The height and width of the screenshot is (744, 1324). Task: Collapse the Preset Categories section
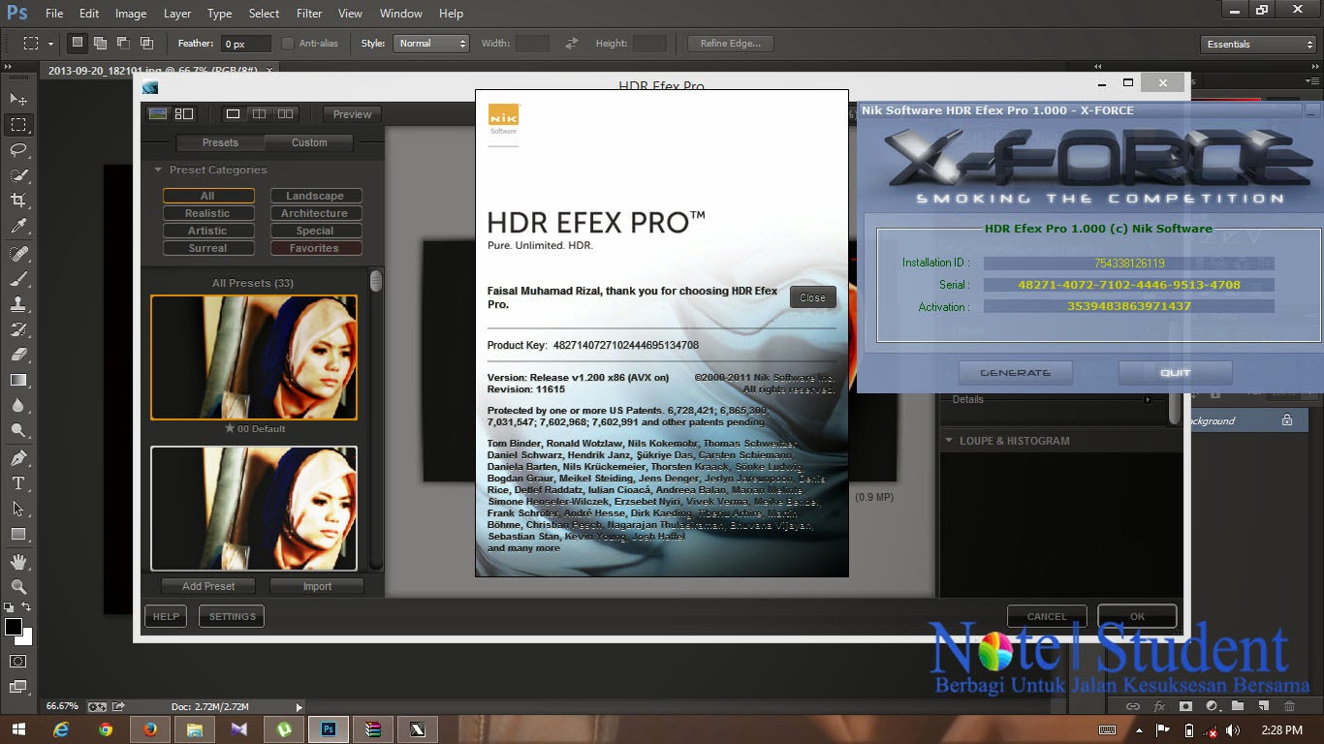coord(157,170)
